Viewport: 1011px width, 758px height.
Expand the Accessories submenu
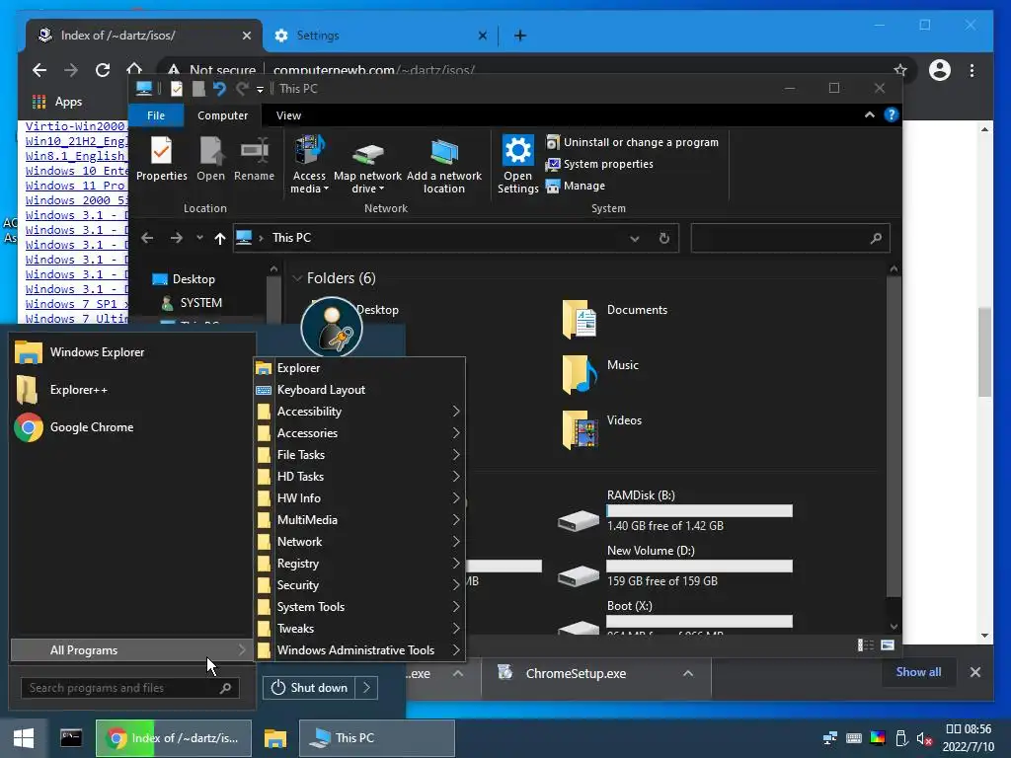(x=359, y=433)
